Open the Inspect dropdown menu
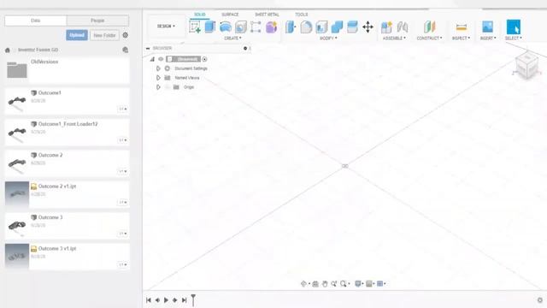 click(462, 38)
